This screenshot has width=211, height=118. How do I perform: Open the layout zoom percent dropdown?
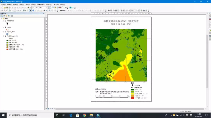(x=136, y=10)
